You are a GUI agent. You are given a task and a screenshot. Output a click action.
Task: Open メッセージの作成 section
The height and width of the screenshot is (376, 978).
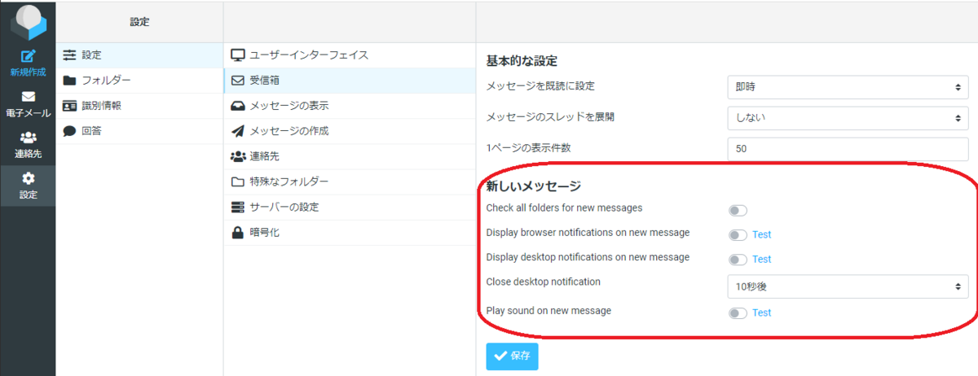coord(350,131)
